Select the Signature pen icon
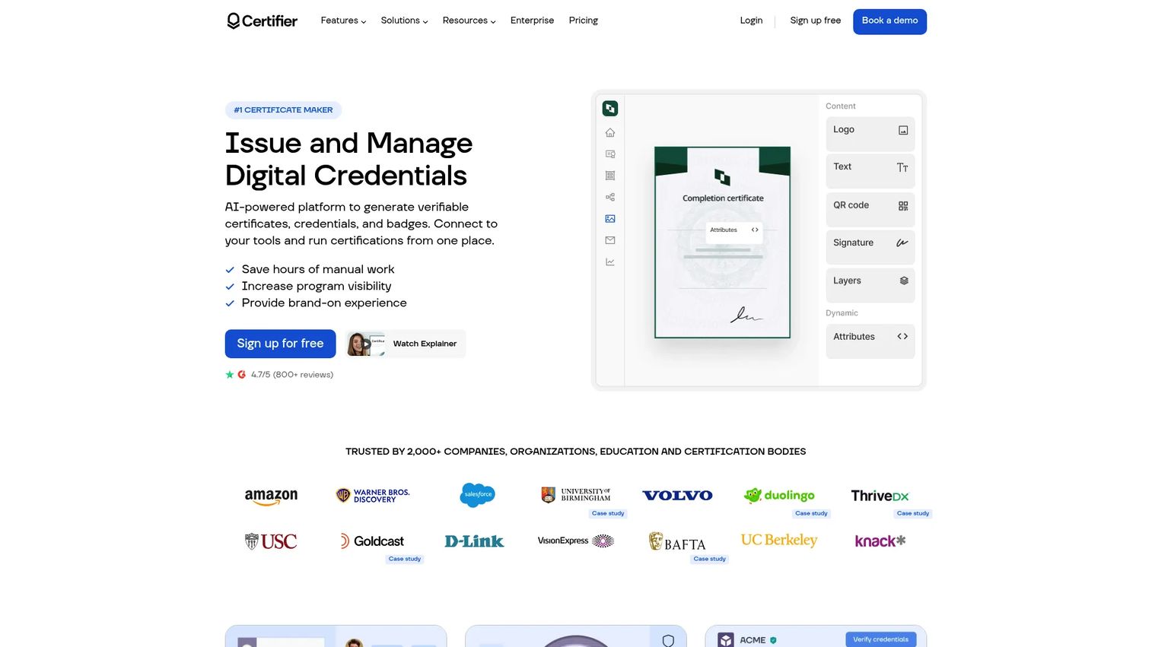The width and height of the screenshot is (1152, 647). 902,243
